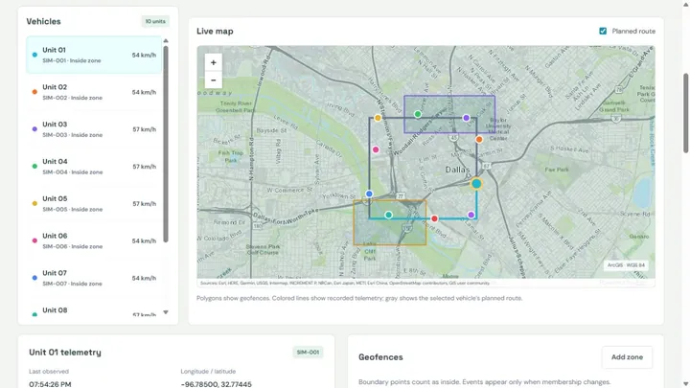Select Unit 02 in the vehicles list

click(94, 92)
